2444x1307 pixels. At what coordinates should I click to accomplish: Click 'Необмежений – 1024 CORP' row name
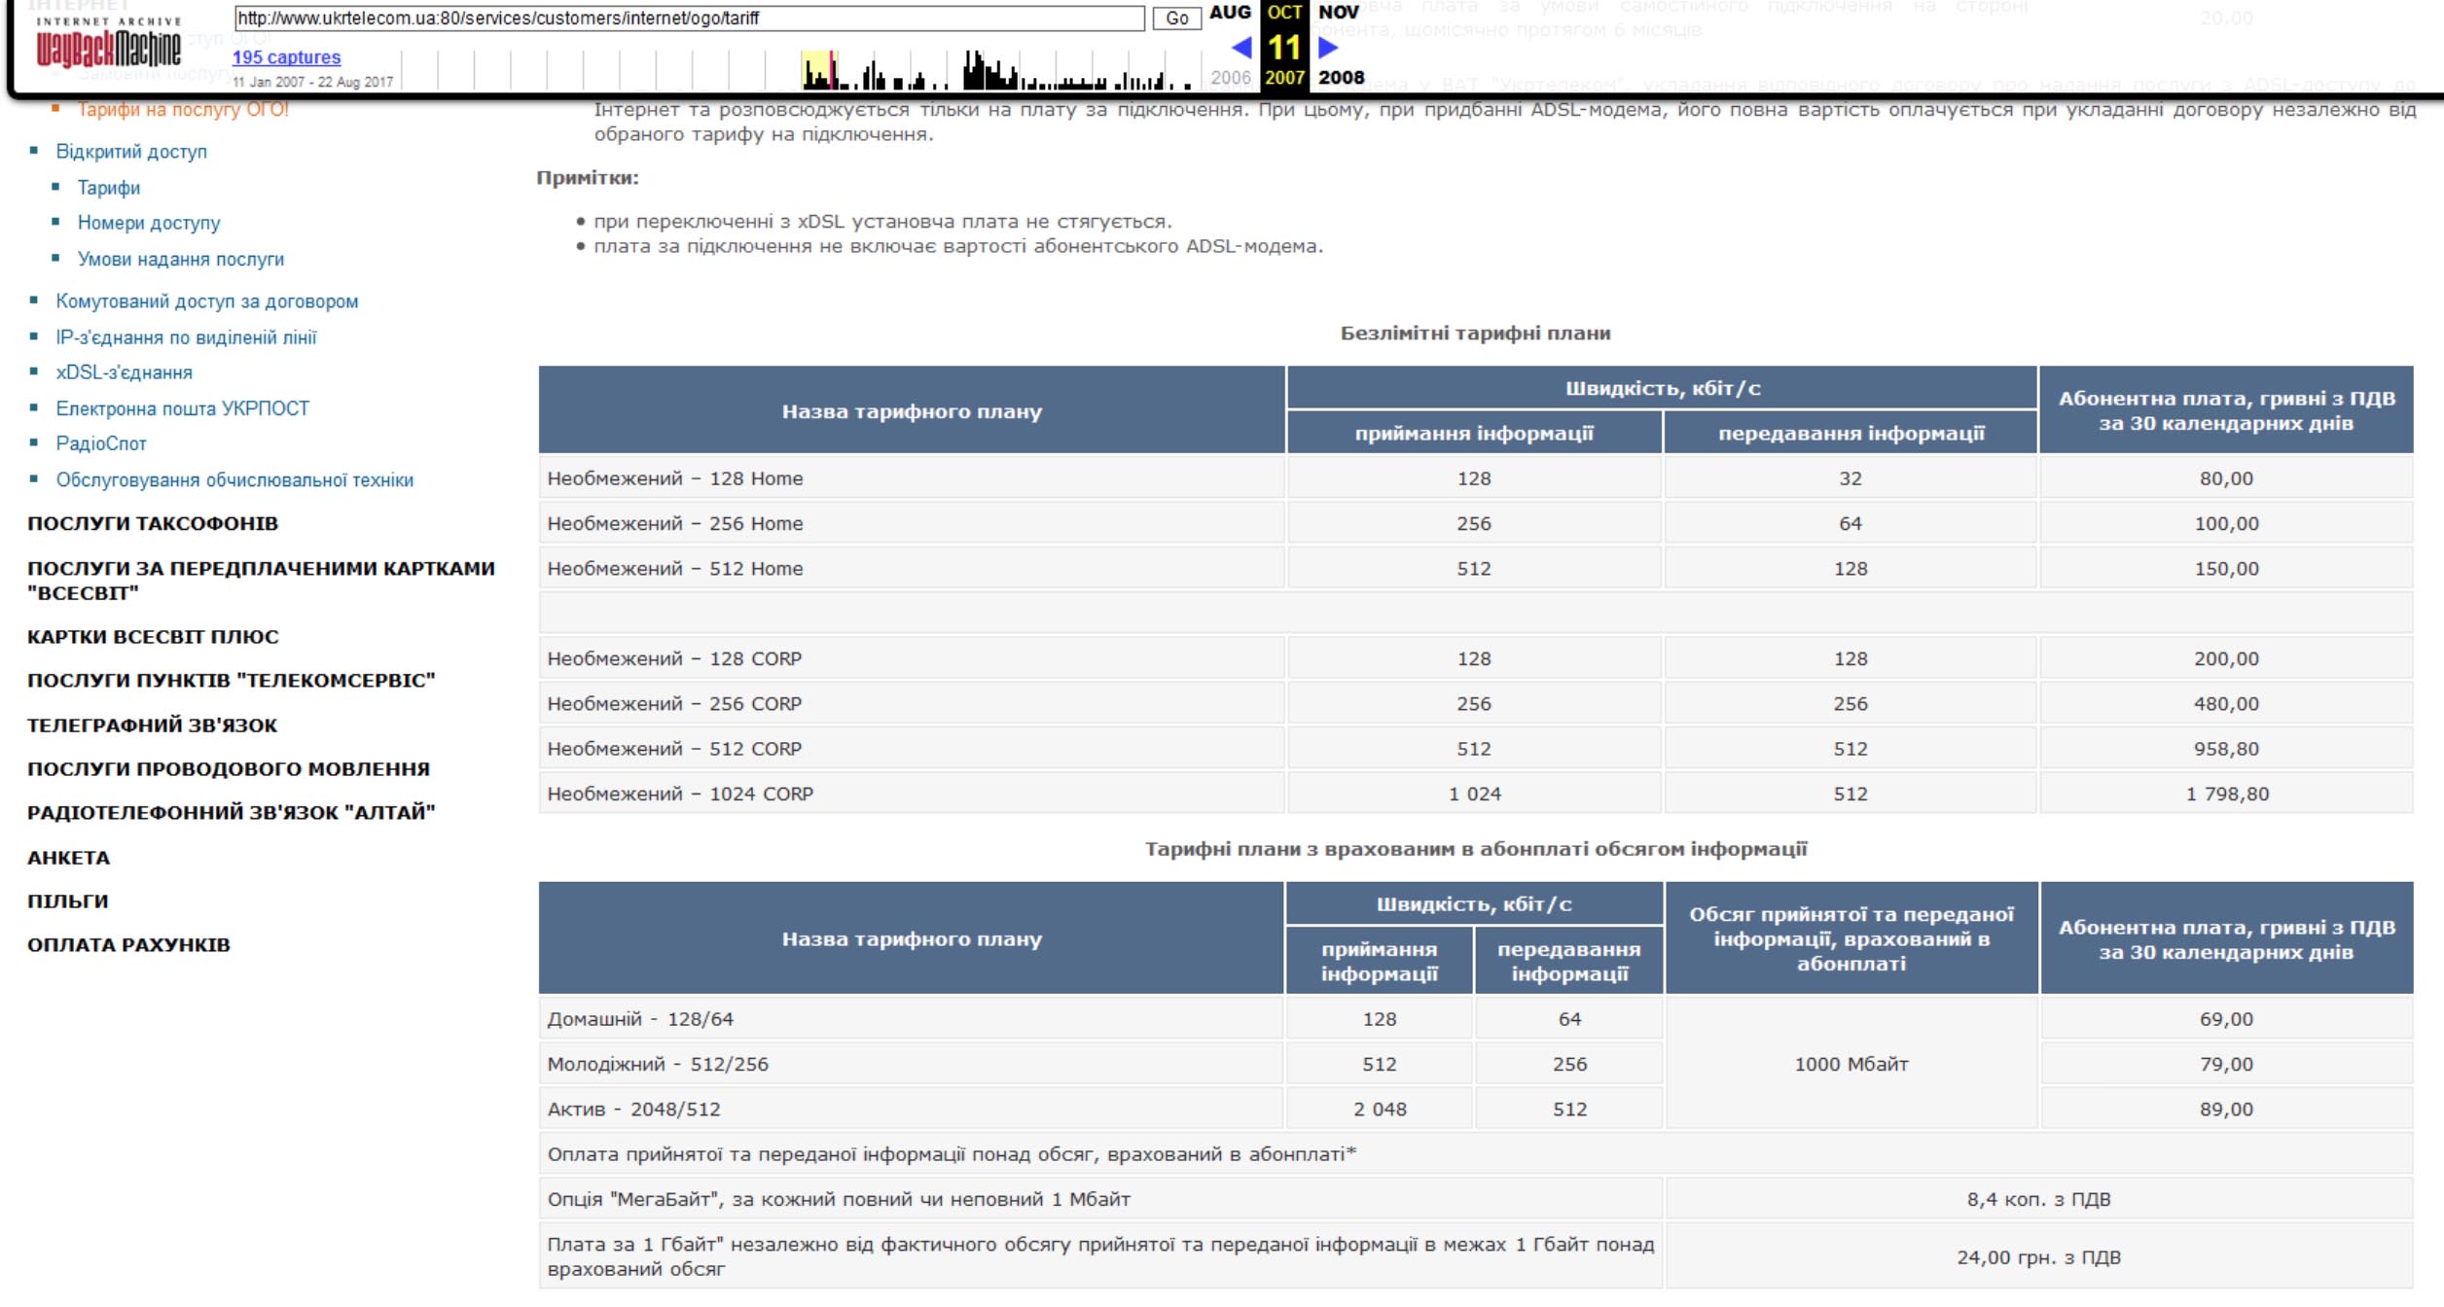pos(680,794)
